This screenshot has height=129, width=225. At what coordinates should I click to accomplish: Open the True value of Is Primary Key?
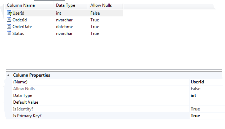click(x=195, y=116)
